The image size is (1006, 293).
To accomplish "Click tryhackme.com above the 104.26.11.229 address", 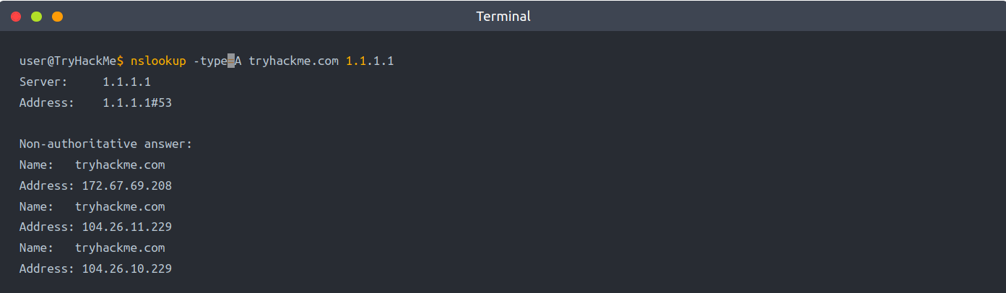I will point(120,207).
